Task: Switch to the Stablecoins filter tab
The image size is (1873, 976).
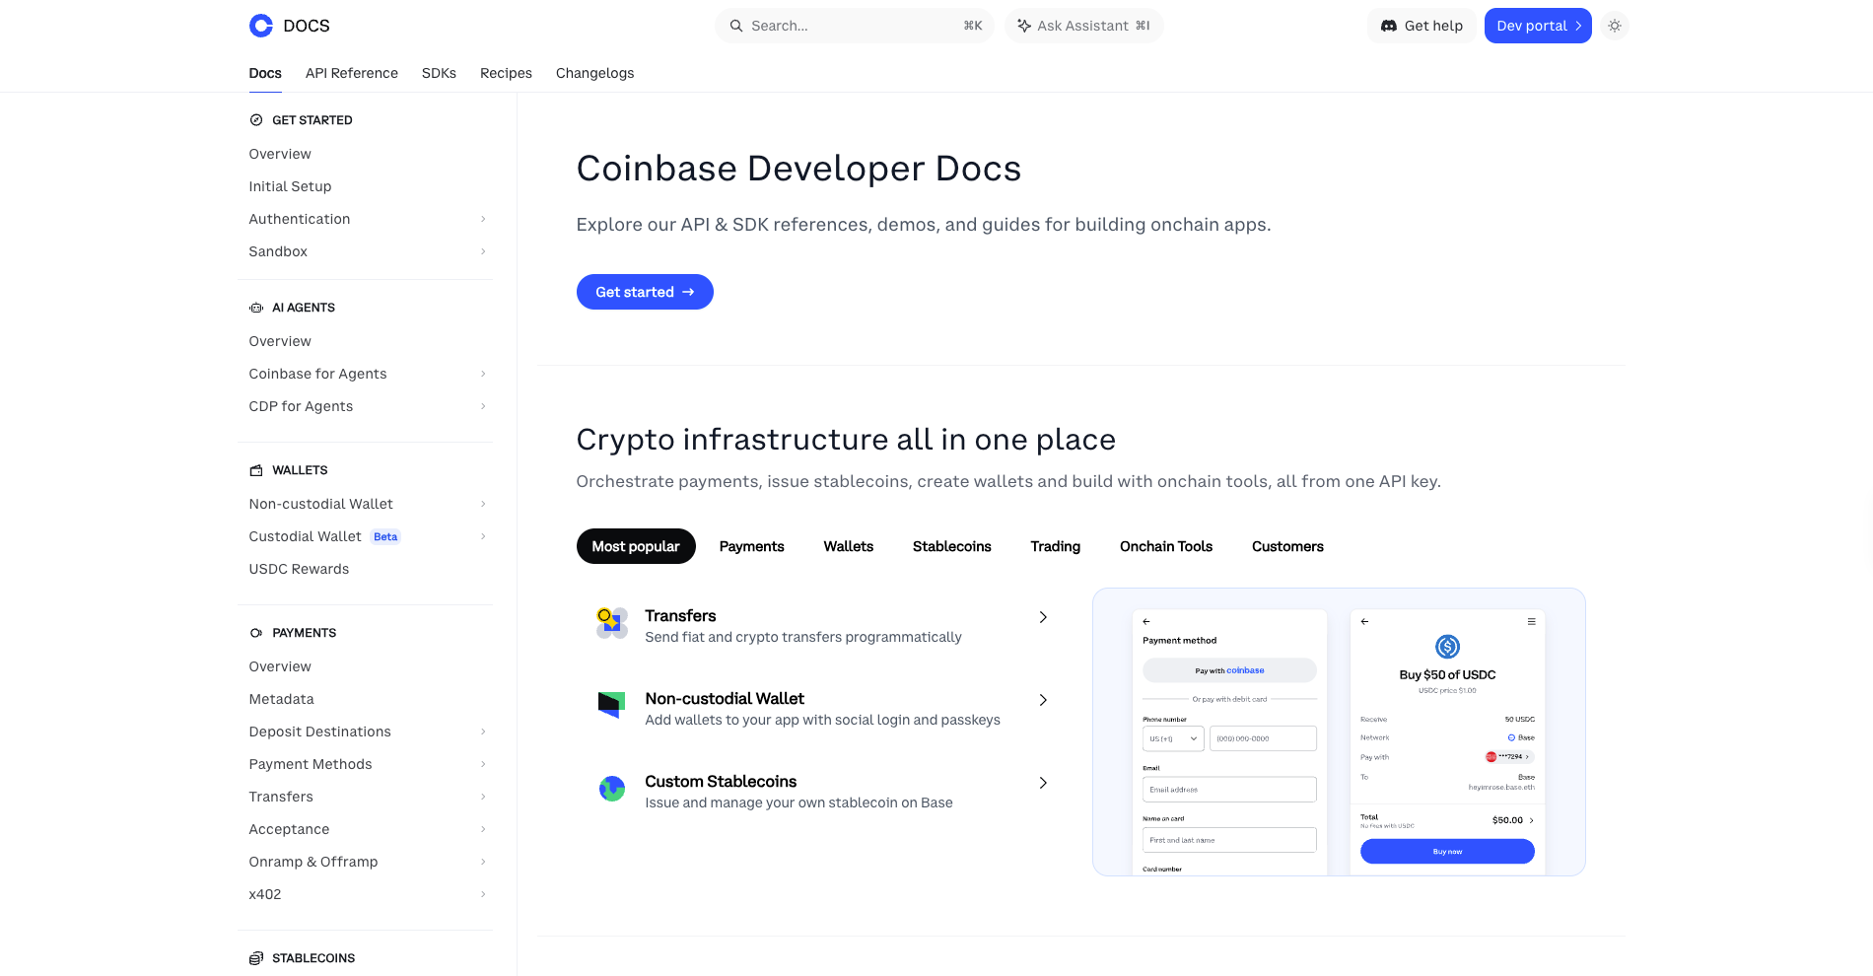Action: pos(952,546)
